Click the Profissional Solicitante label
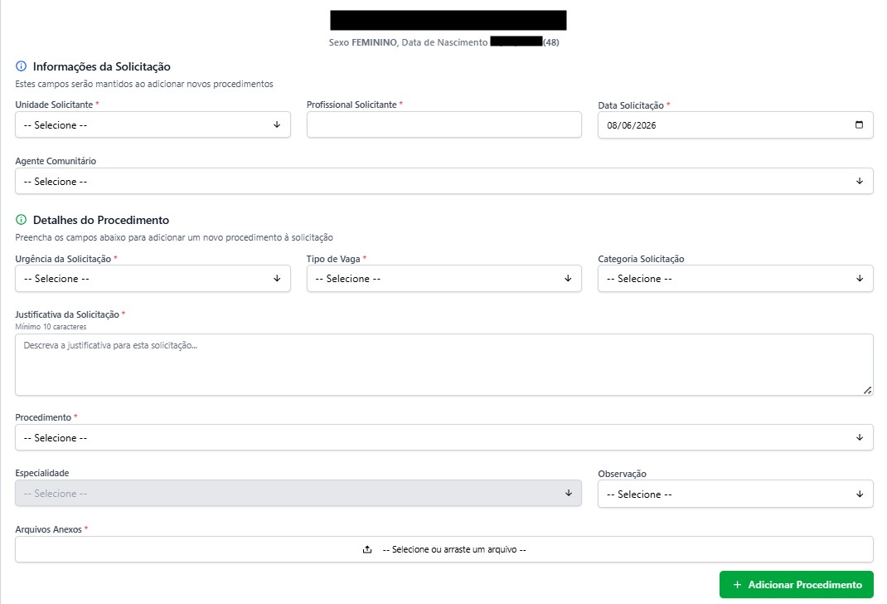 (351, 105)
